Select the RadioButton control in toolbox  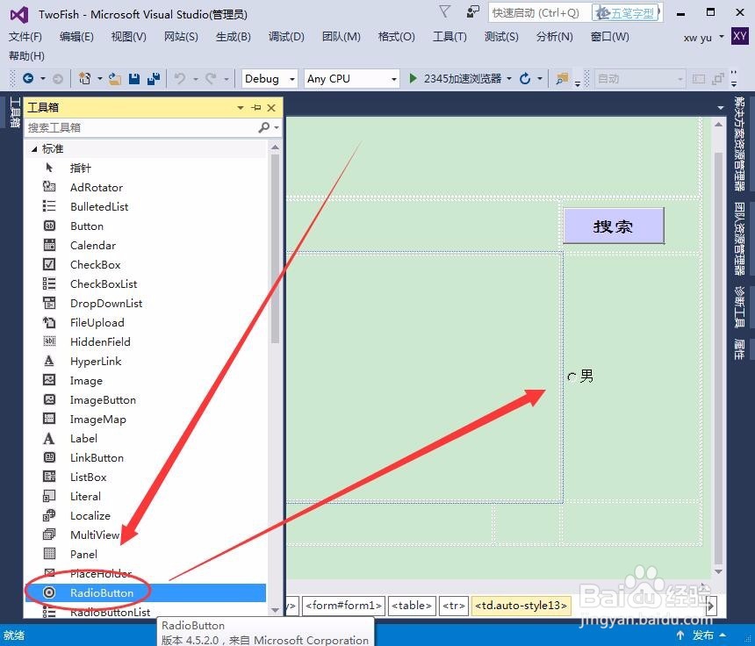(x=145, y=592)
